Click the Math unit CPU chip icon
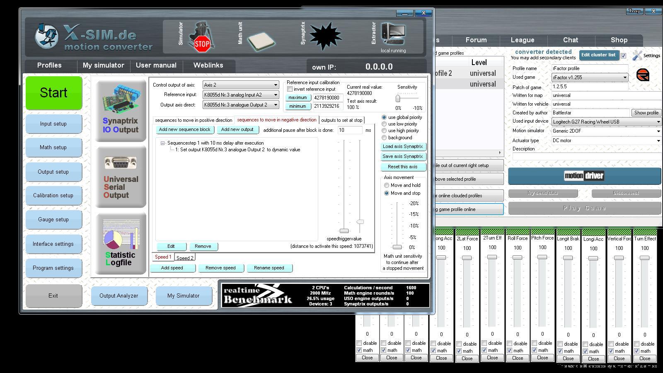 (x=261, y=41)
